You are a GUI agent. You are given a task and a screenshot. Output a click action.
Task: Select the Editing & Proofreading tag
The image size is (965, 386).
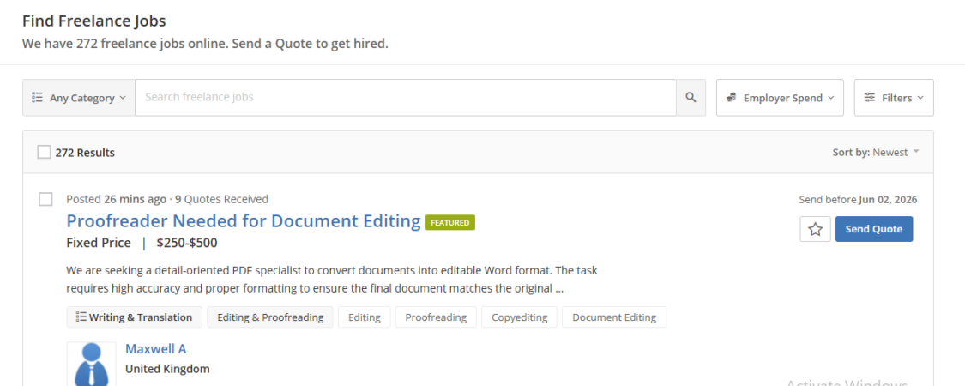click(x=270, y=317)
